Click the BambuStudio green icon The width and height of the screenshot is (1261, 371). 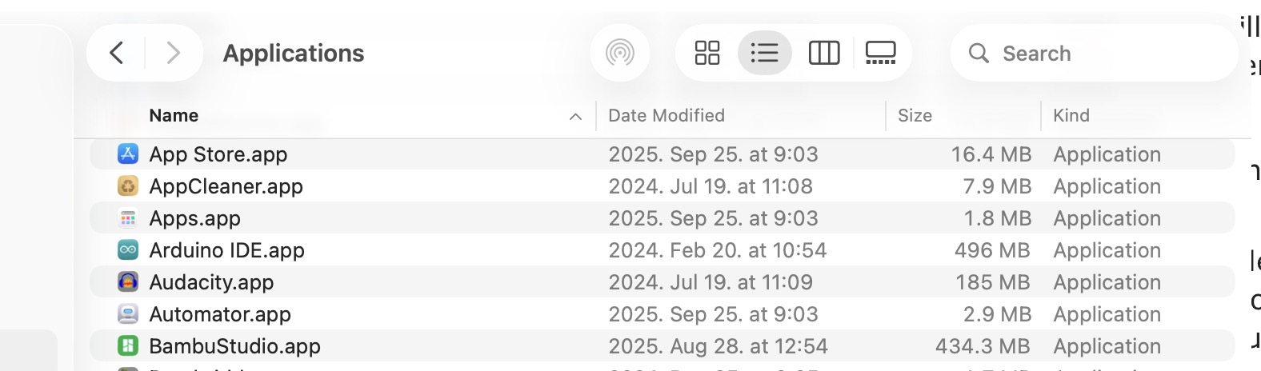pyautogui.click(x=128, y=346)
